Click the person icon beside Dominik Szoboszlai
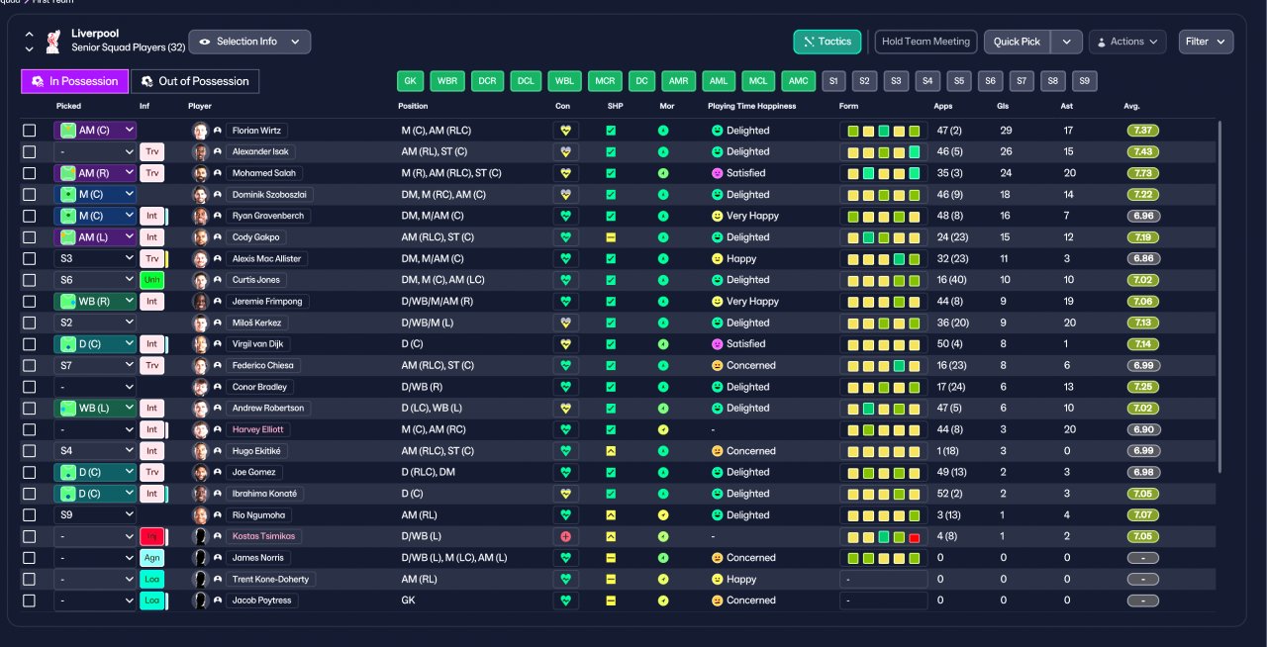Viewport: 1267px width, 647px height. 217,195
